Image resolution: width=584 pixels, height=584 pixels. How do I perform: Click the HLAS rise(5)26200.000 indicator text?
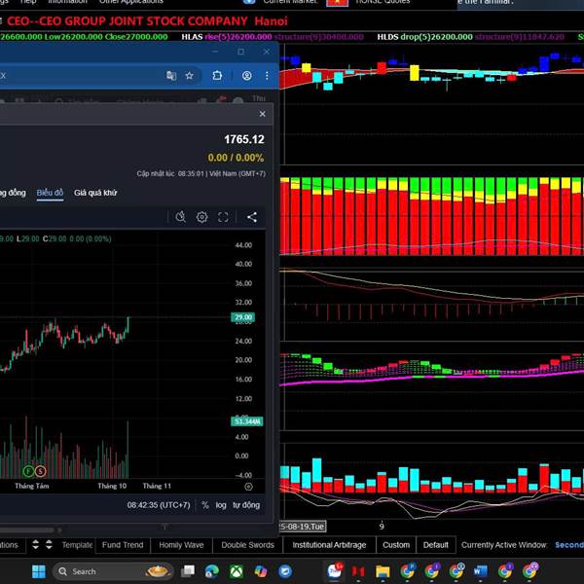(x=227, y=37)
